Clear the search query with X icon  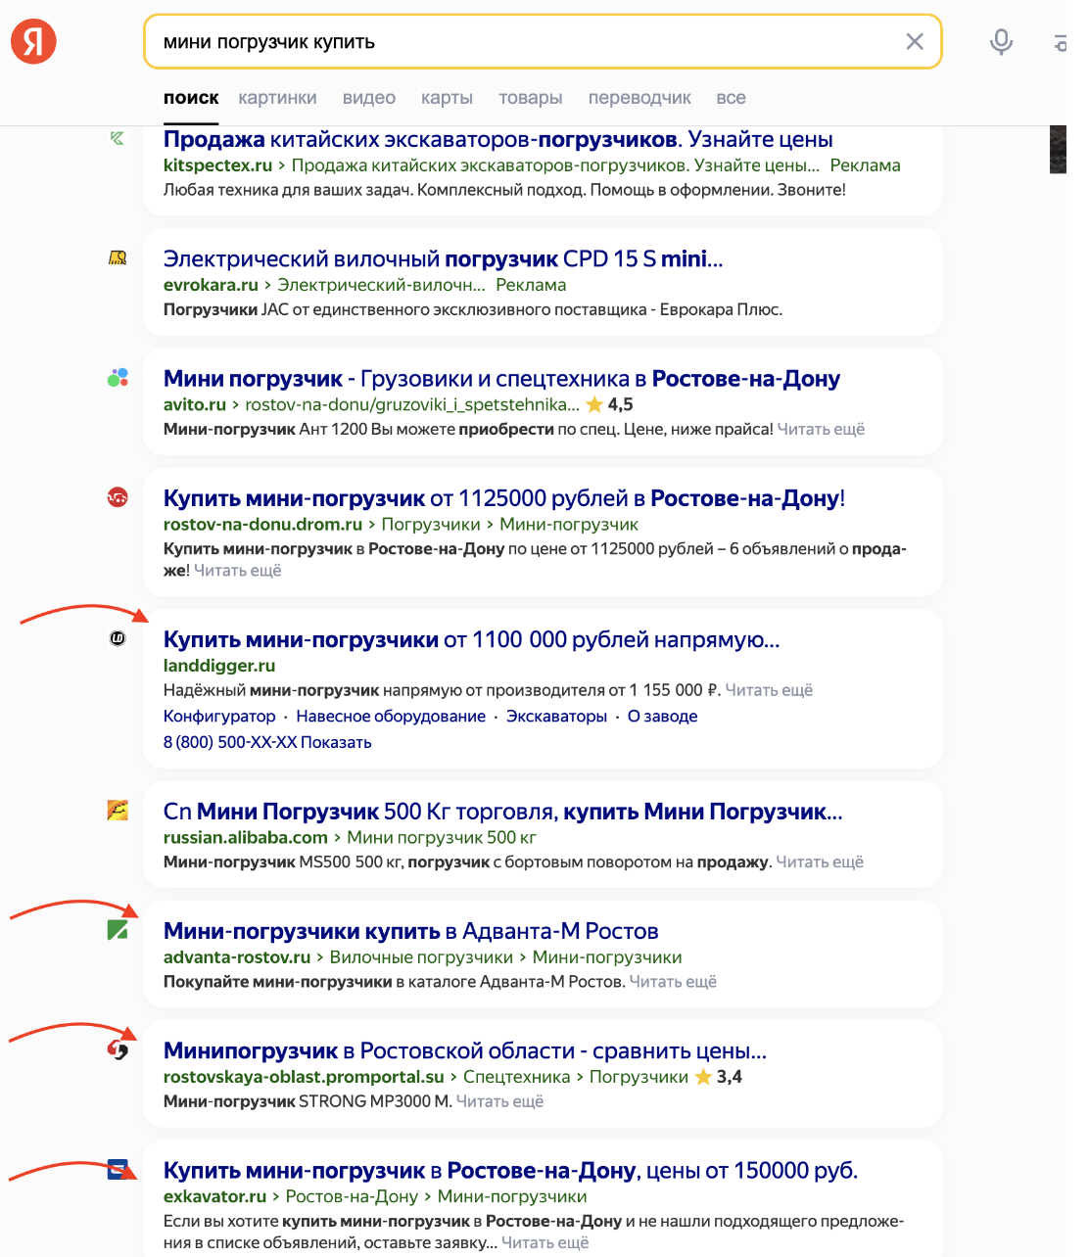[915, 41]
